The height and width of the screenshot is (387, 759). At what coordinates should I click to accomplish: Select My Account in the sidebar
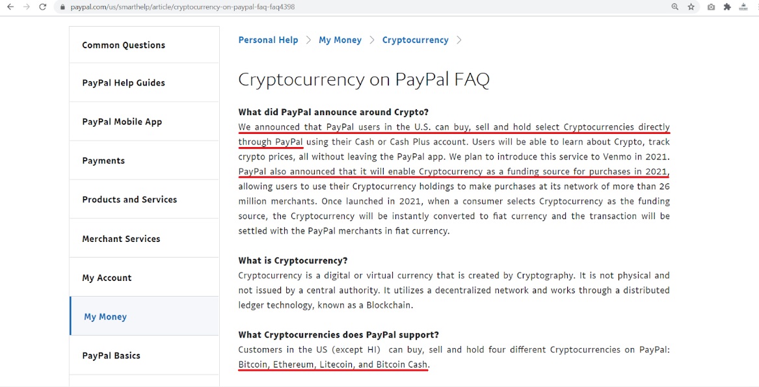pyautogui.click(x=107, y=278)
